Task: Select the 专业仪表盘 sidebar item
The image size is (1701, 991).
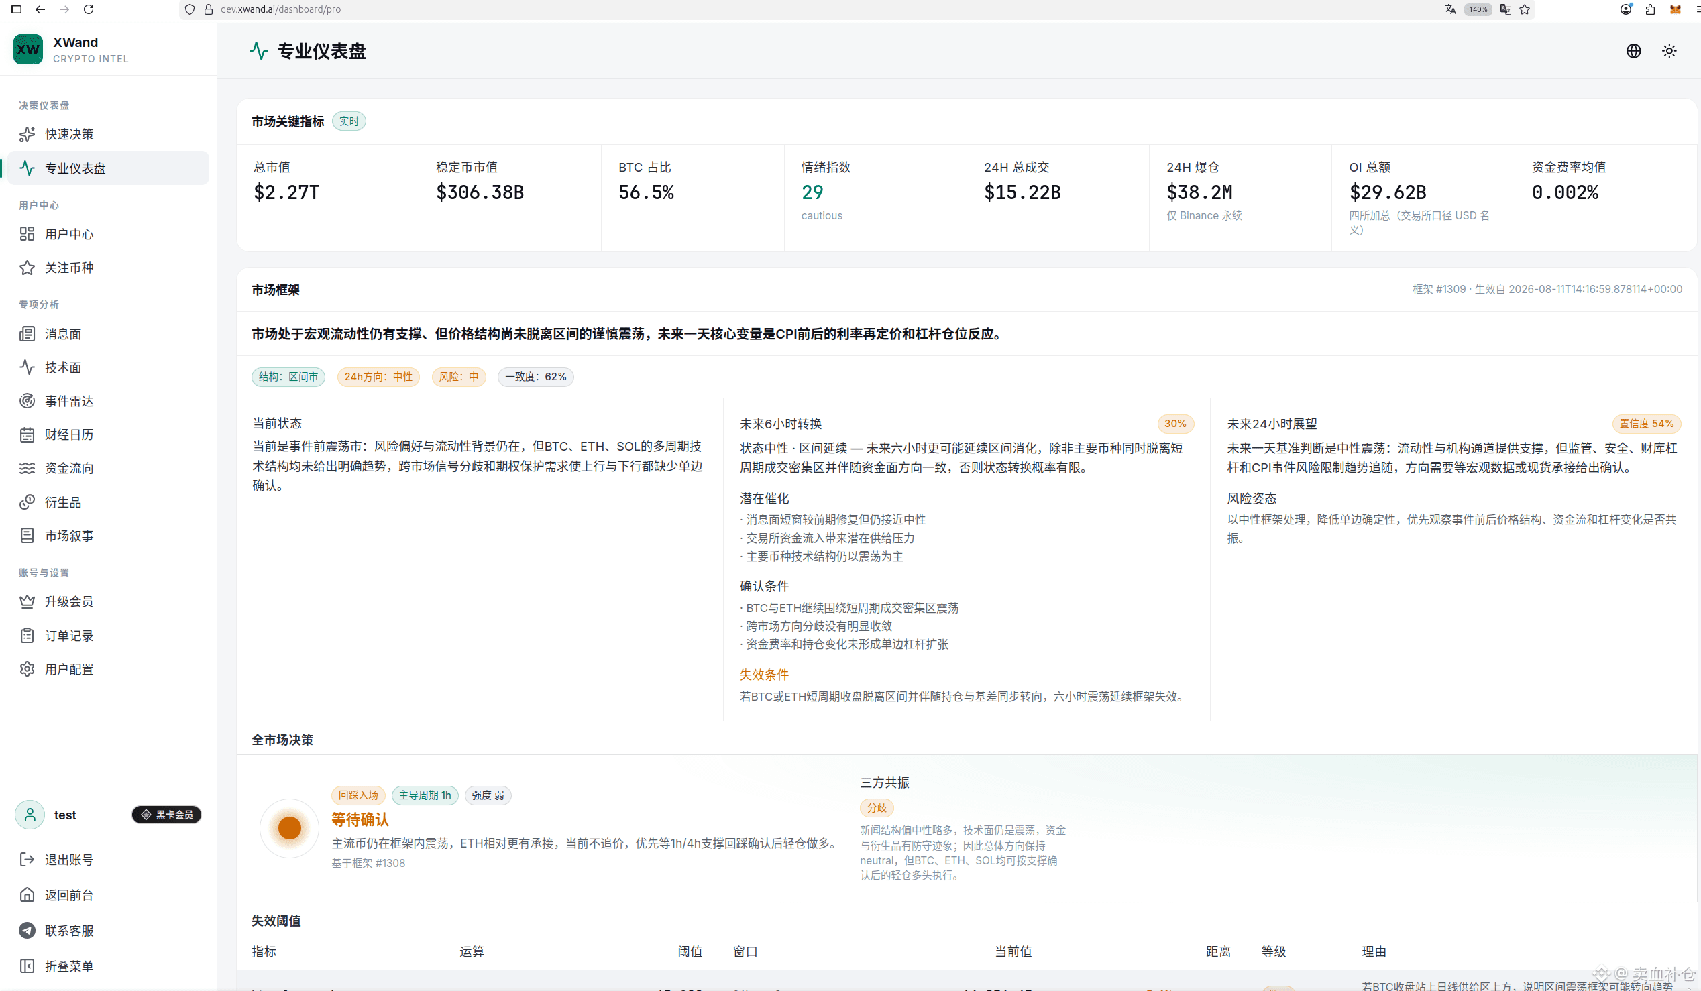Action: (108, 168)
